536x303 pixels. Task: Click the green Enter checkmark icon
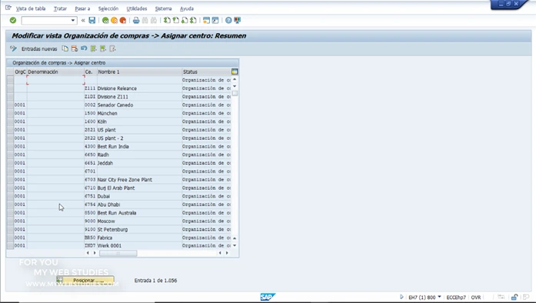coord(13,21)
